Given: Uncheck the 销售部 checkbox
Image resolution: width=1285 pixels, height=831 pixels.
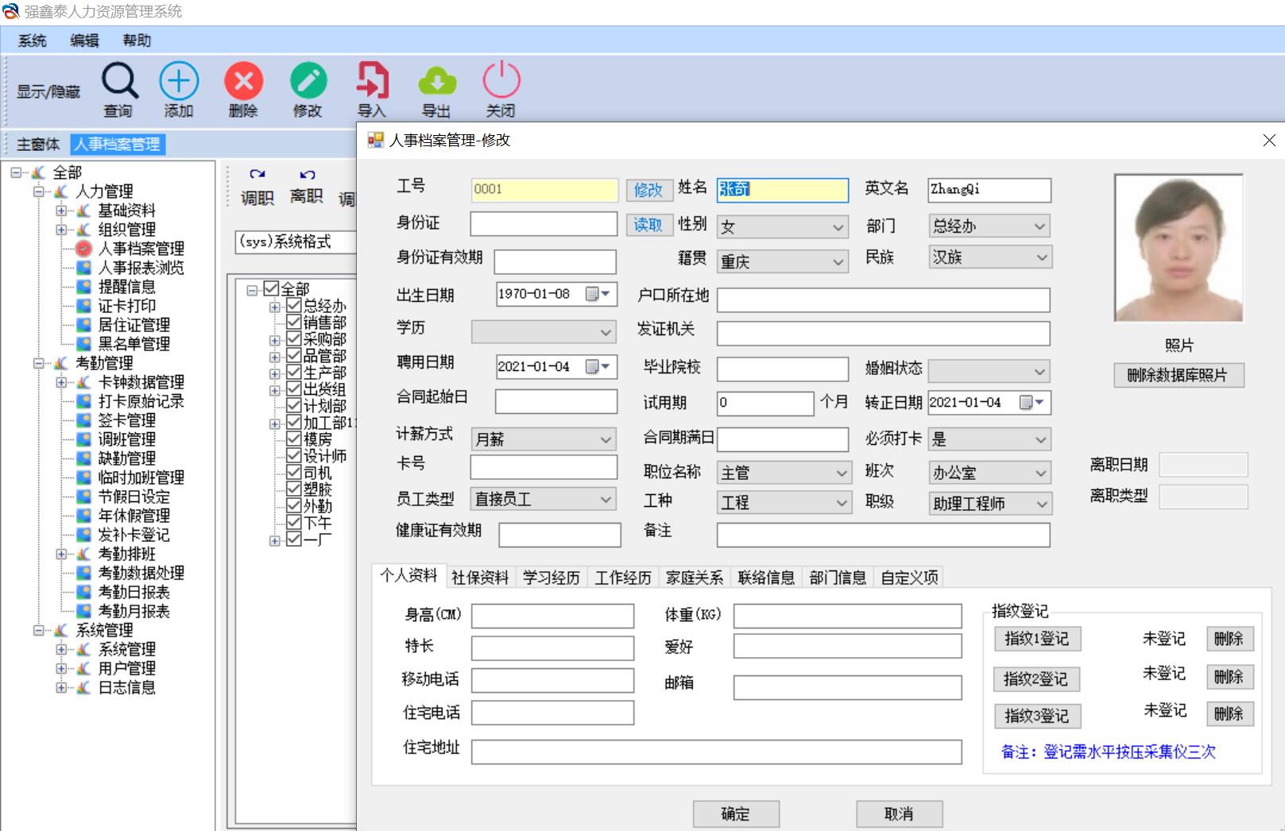Looking at the screenshot, I should [x=292, y=323].
